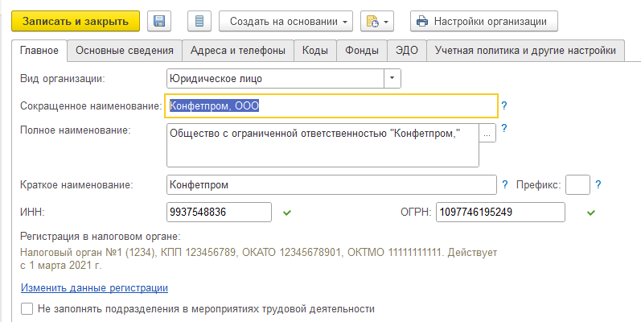Click the question mark beside Краткое наименование
641x322 pixels.
coord(505,185)
